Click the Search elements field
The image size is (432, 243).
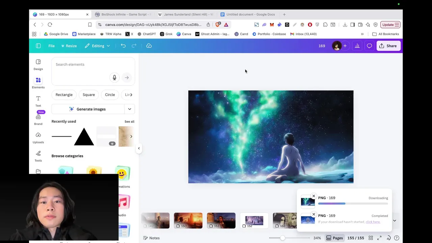(x=93, y=64)
